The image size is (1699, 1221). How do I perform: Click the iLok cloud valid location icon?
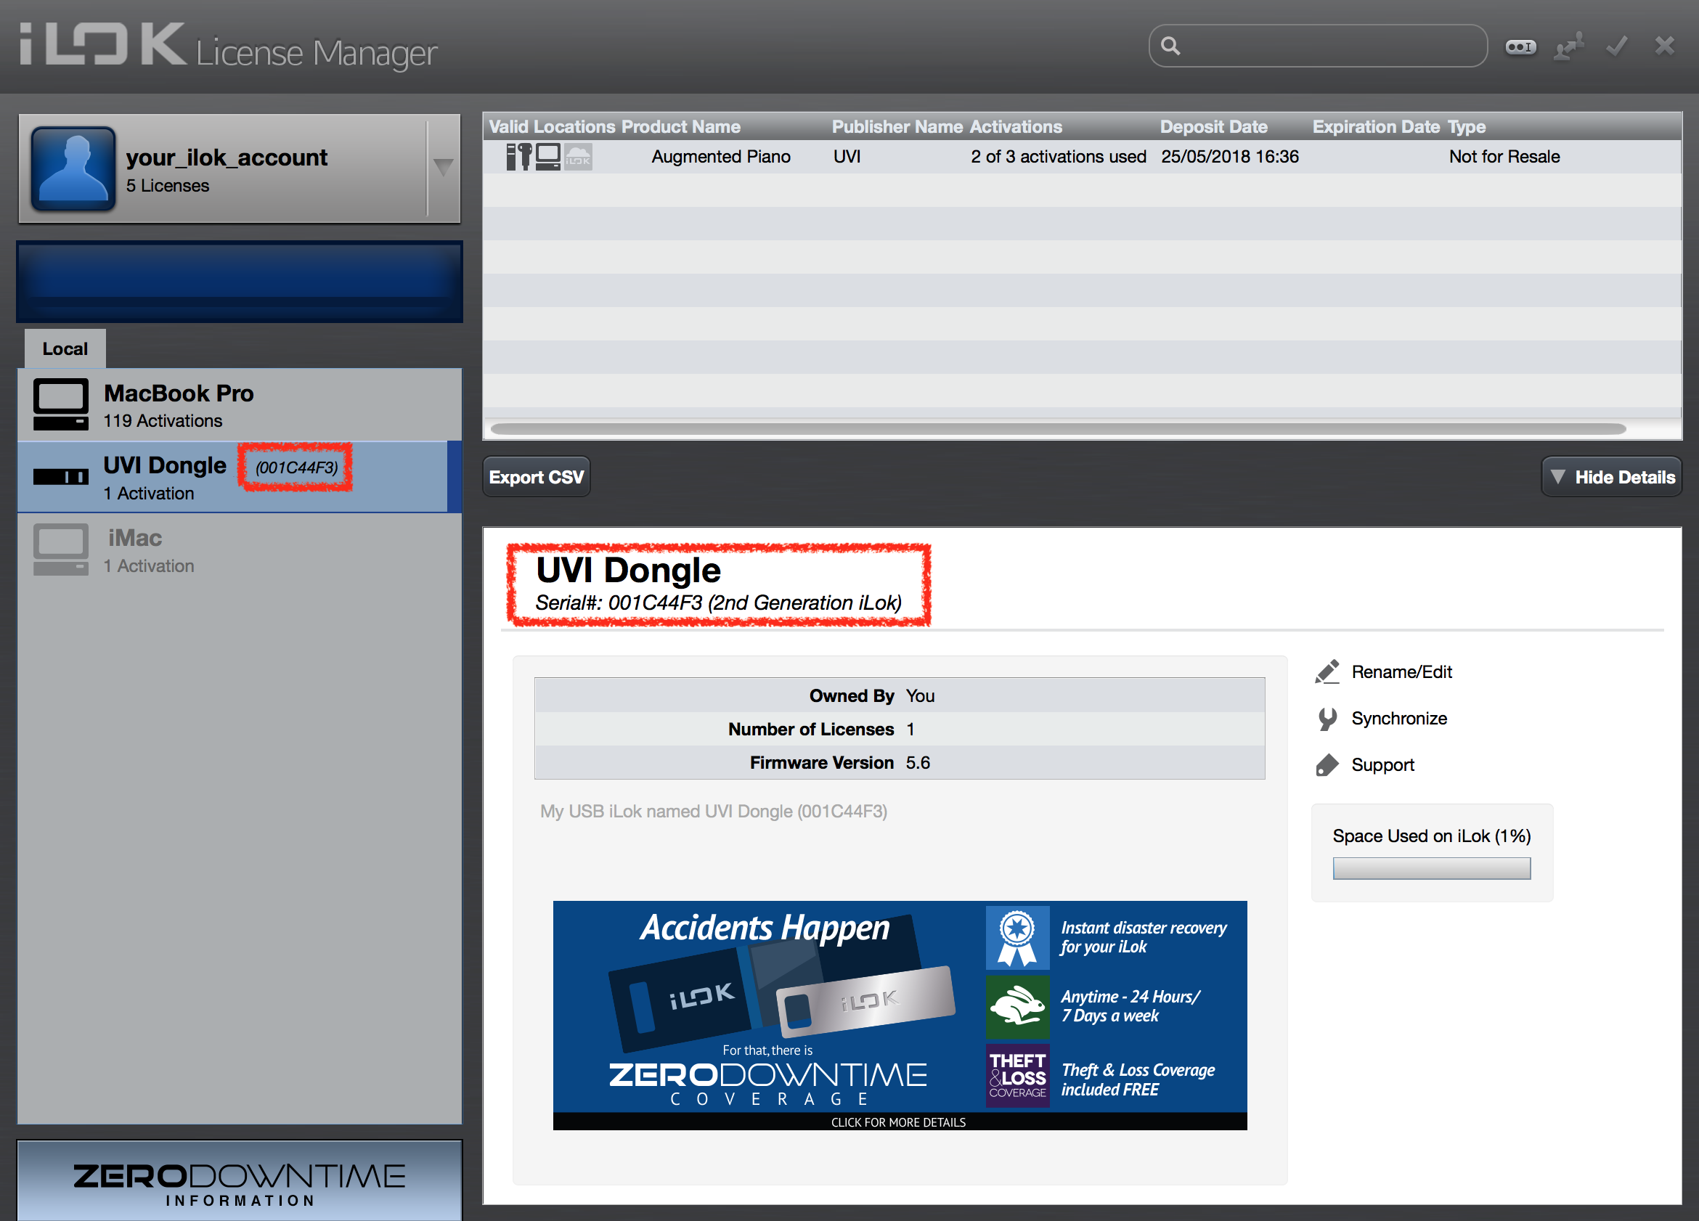(x=577, y=157)
